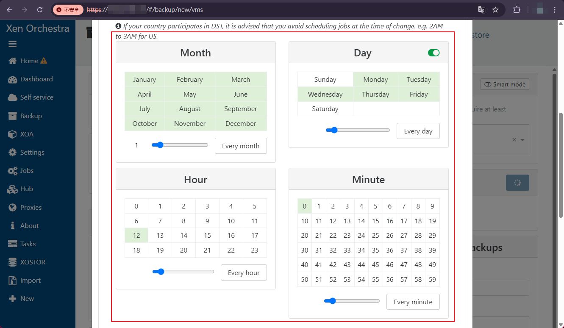Bookmark this page with the star icon
Viewport: 564px width, 328px height.
495,9
